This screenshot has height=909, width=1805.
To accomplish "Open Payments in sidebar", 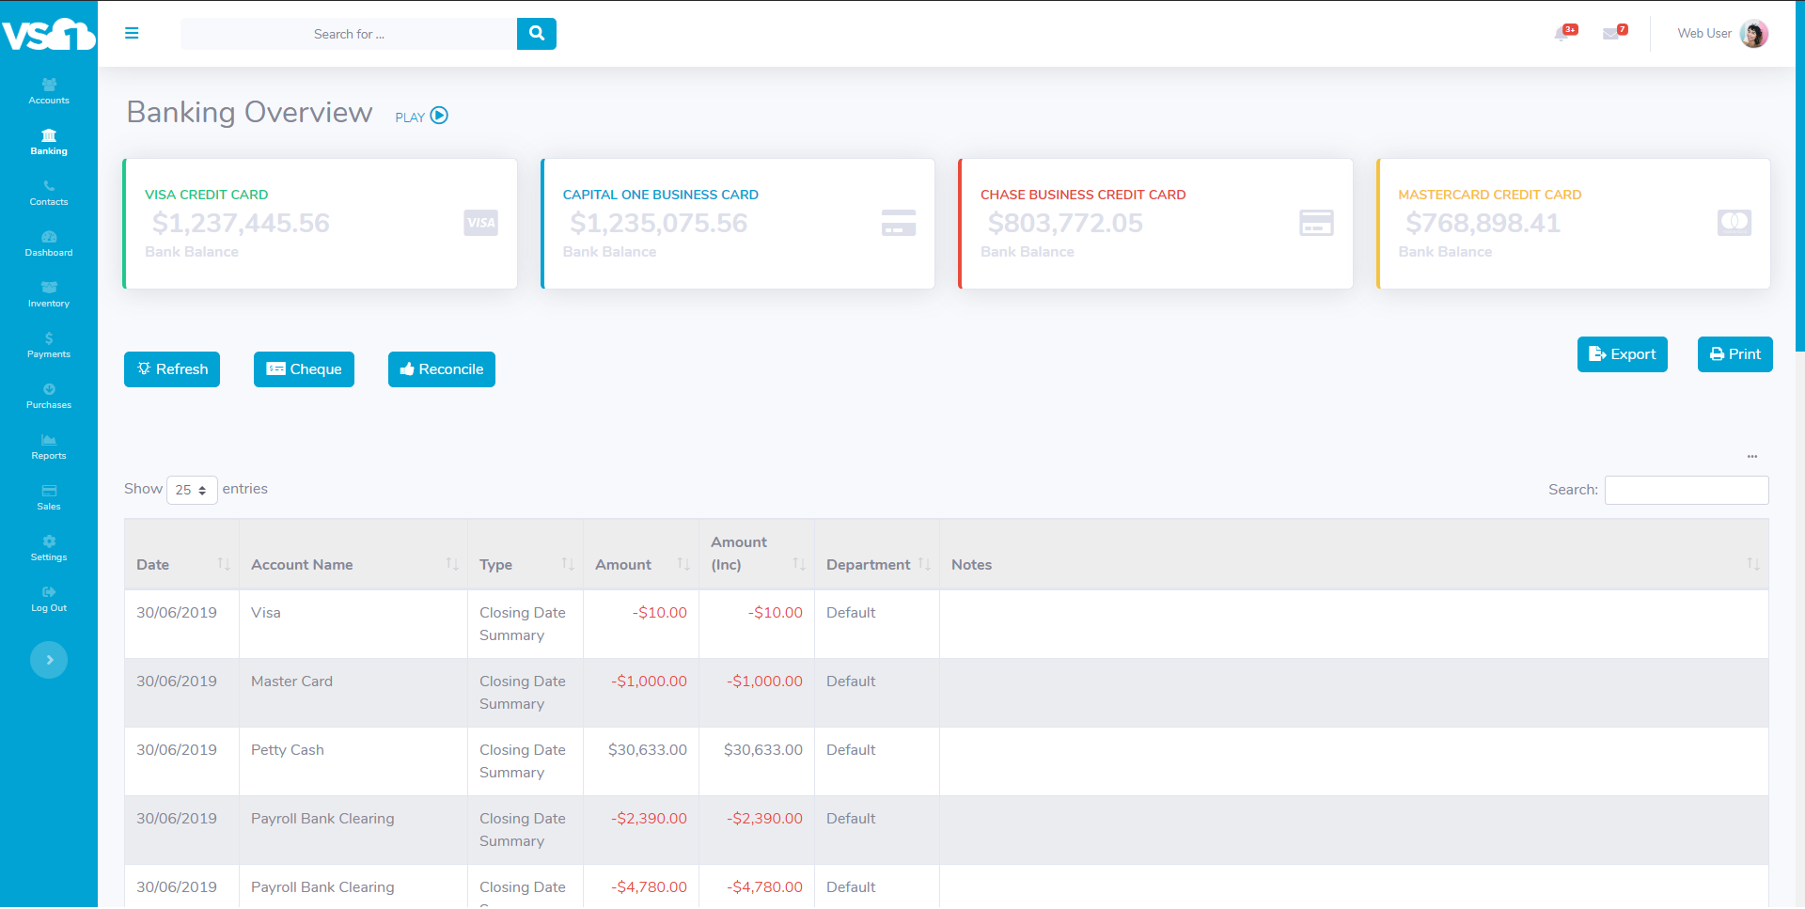I will point(49,345).
